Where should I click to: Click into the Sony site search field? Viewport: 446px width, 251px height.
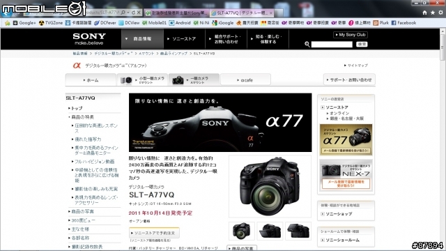(x=332, y=45)
